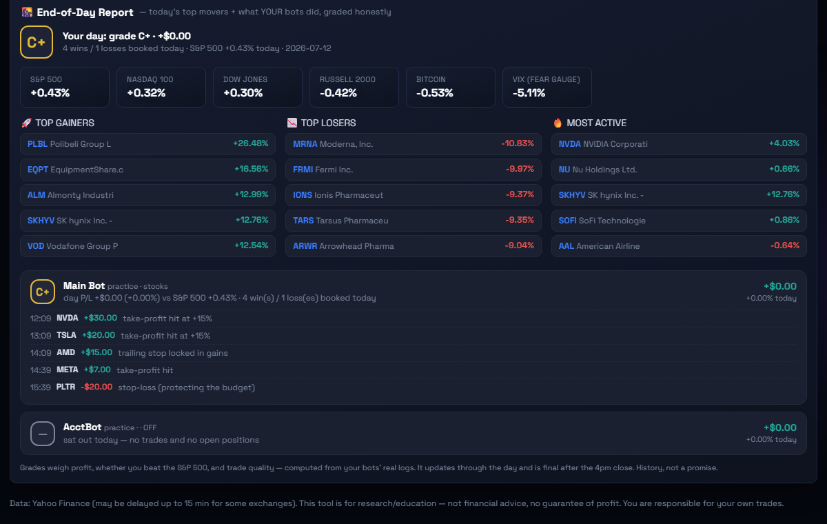827x524 pixels.
Task: Select ALM Almonty Industries gainer row
Action: [x=148, y=195]
